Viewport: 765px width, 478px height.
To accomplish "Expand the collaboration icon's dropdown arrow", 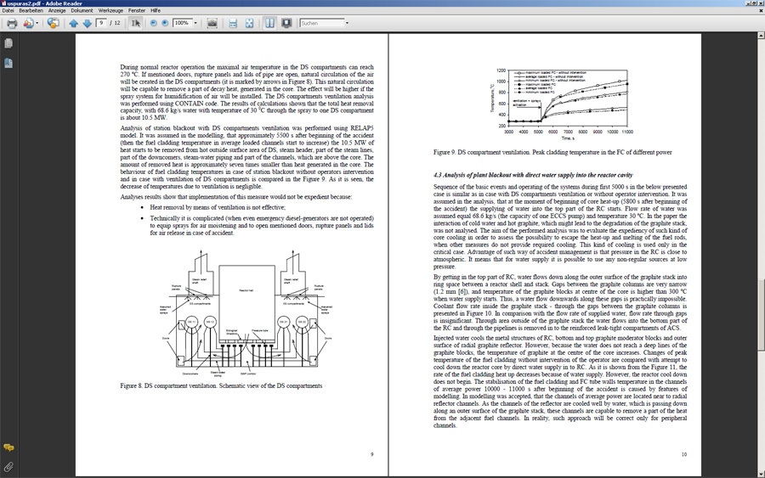I will [37, 23].
